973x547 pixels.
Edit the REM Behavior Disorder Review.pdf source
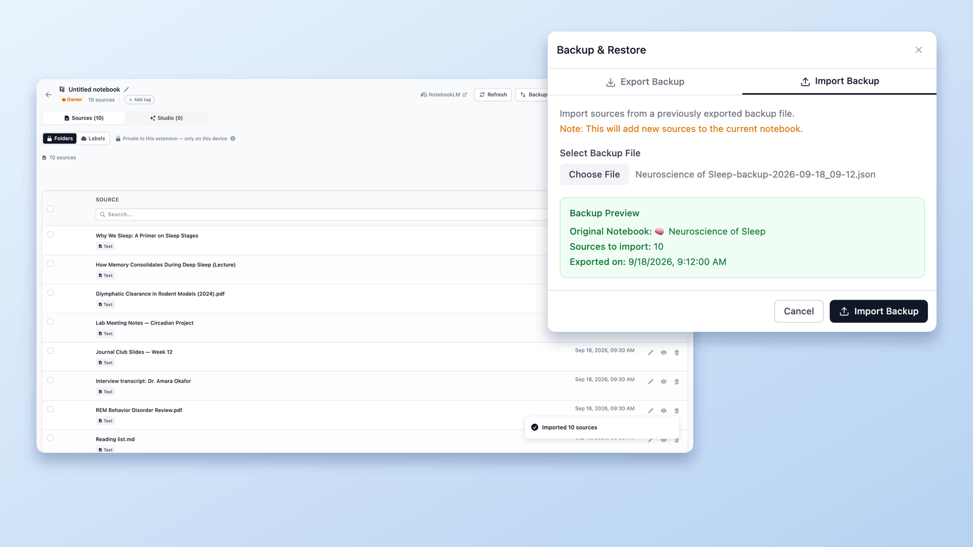coord(651,411)
